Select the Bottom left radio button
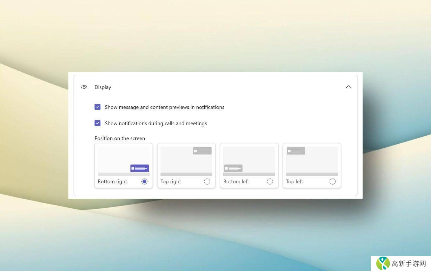Viewport: 431px width, 271px height. [270, 181]
